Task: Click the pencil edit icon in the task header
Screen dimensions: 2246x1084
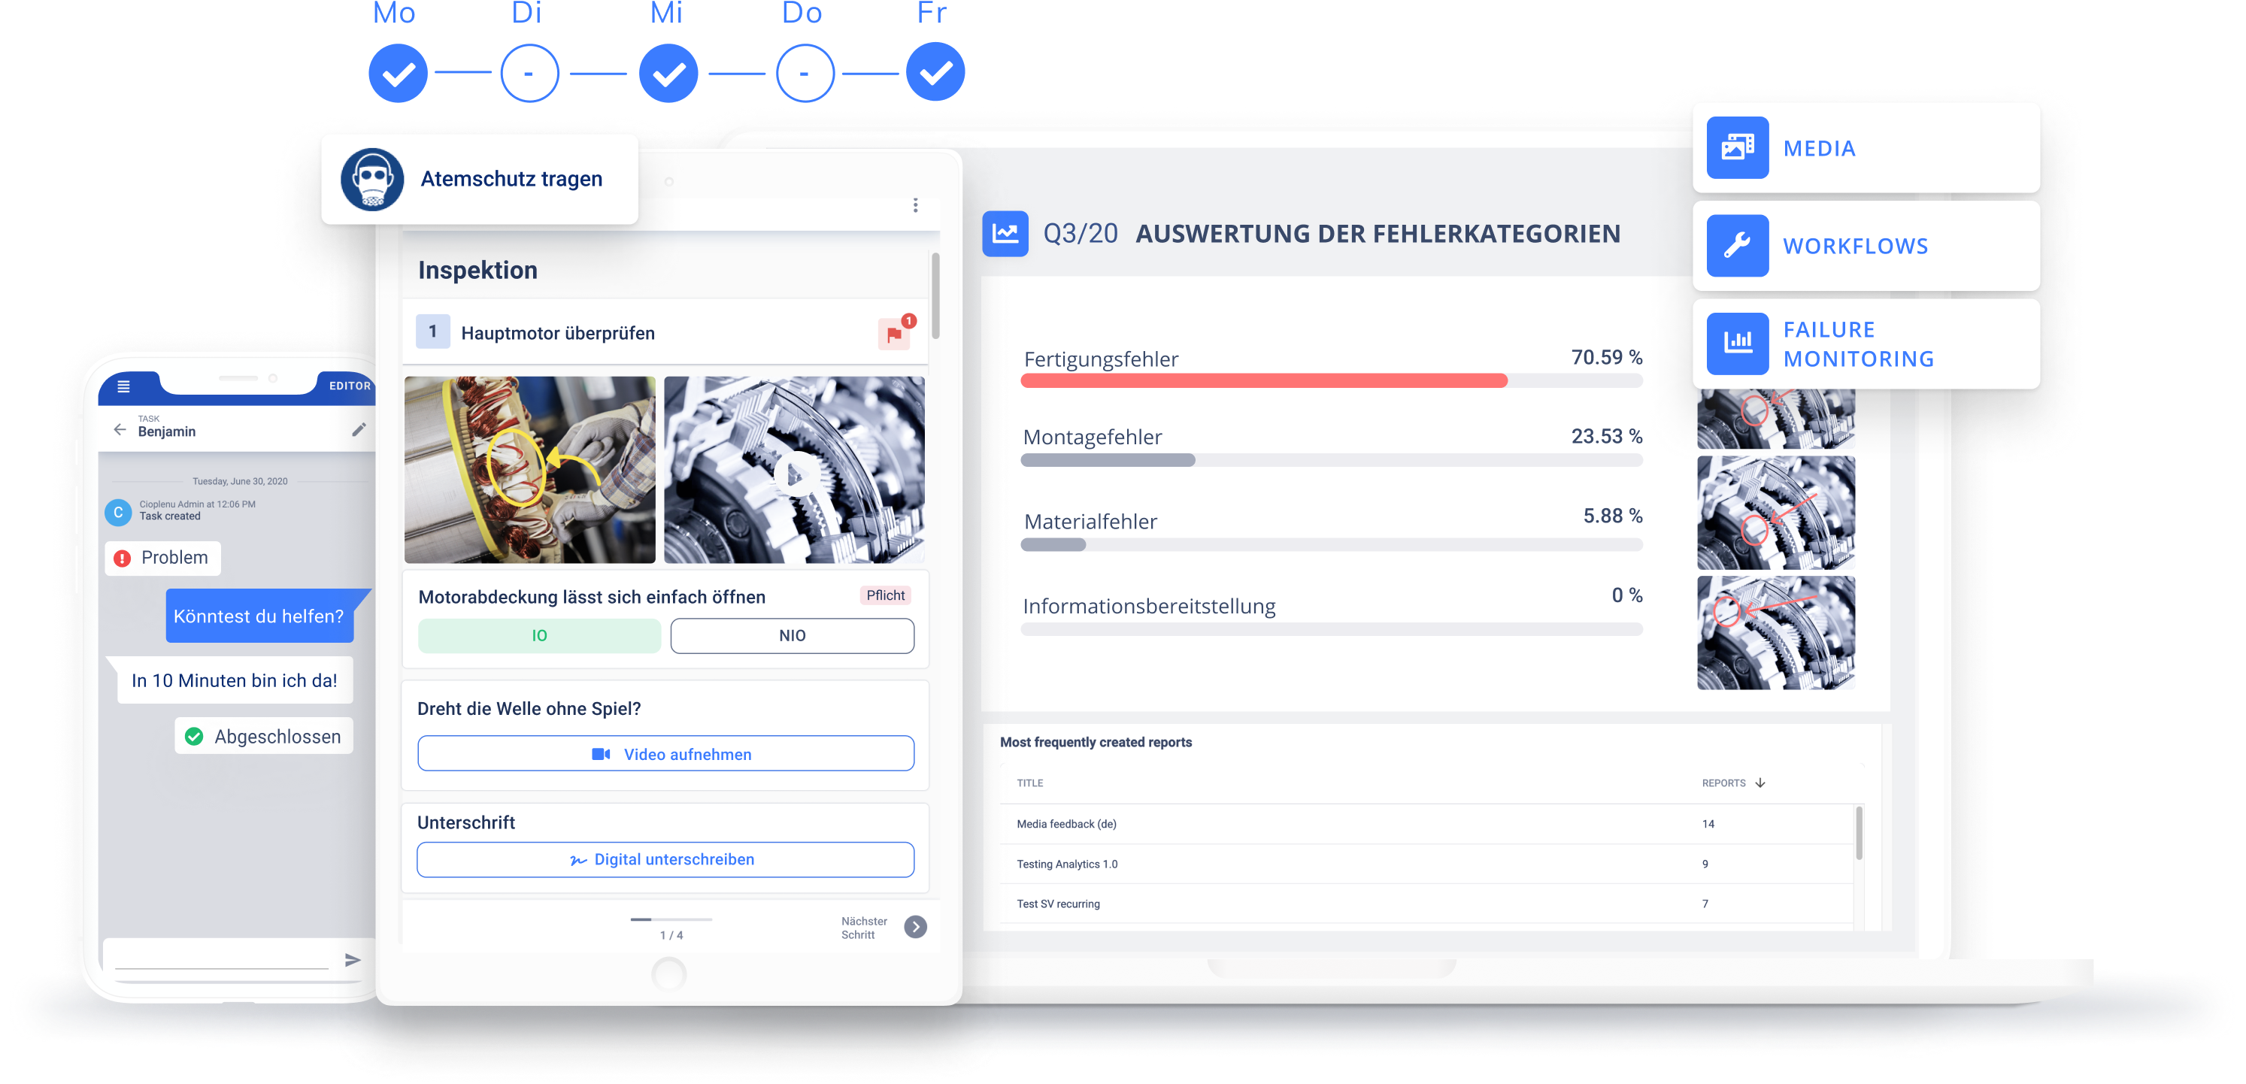Action: (x=359, y=429)
